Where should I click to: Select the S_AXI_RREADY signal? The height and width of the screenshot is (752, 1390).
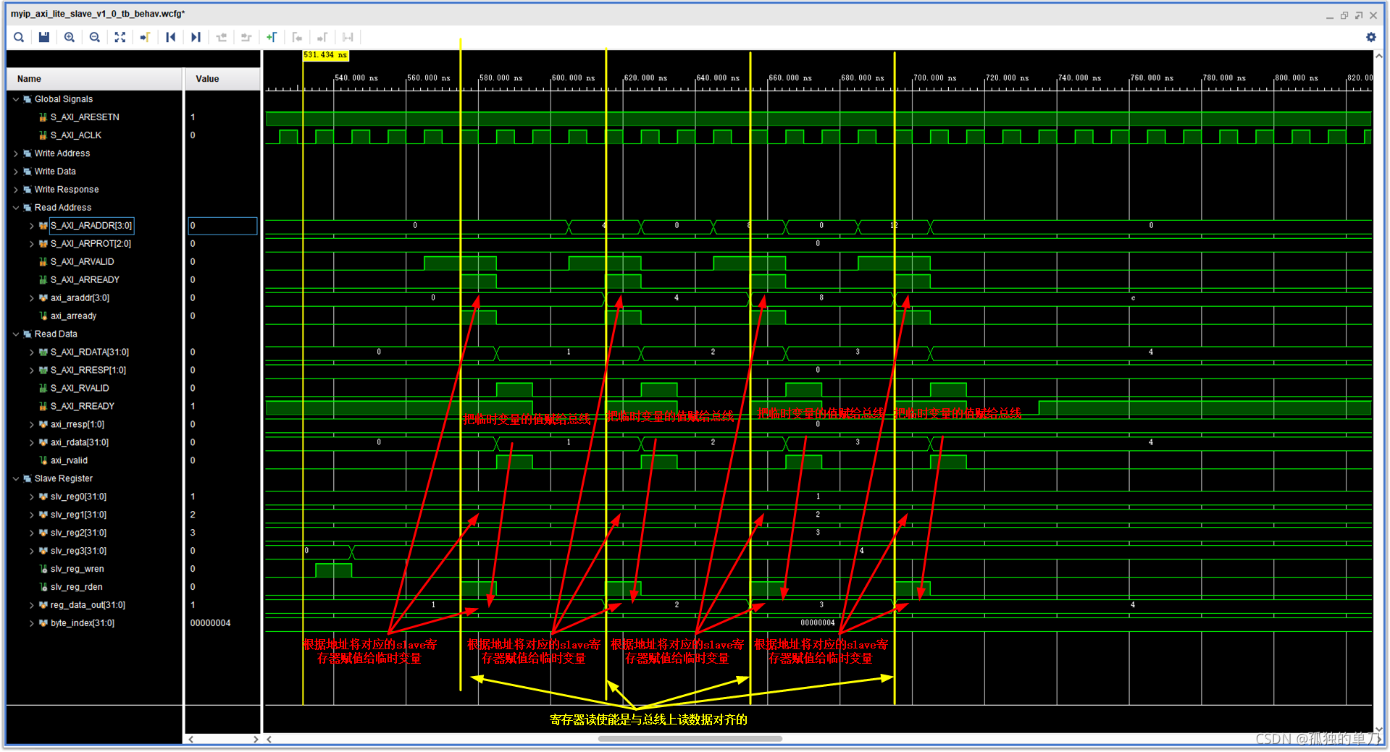tap(82, 407)
